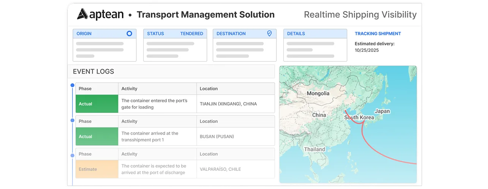The image size is (488, 189).
Task: Open the STATUS card header label
Action: pos(155,34)
